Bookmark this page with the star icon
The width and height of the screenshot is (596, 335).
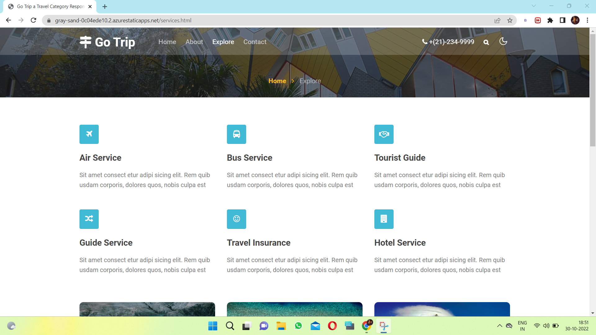click(x=510, y=20)
